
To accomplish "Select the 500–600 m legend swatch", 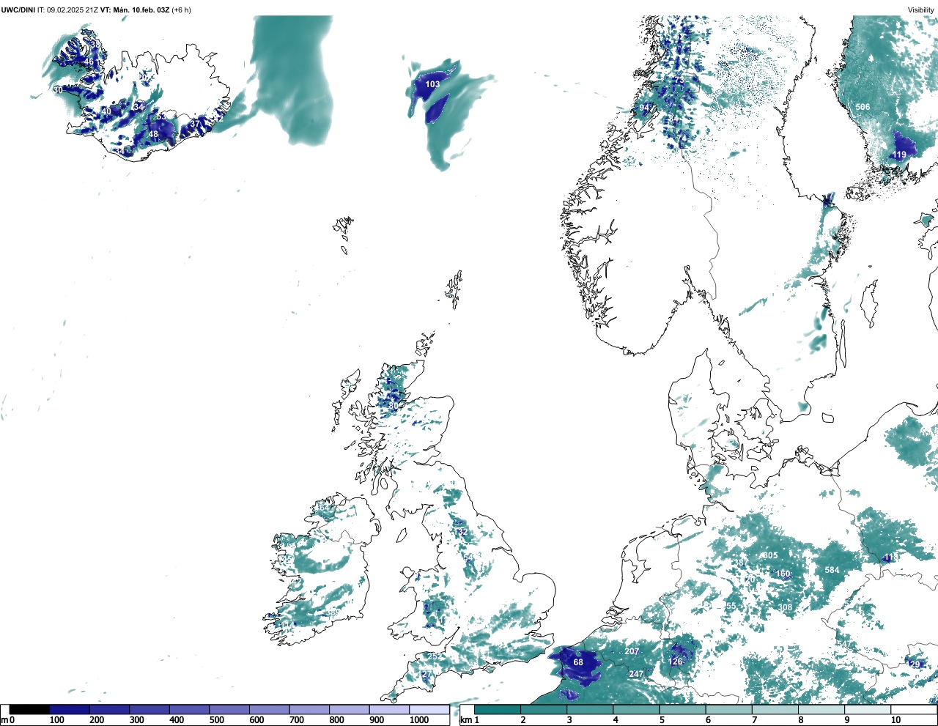I will pyautogui.click(x=229, y=710).
